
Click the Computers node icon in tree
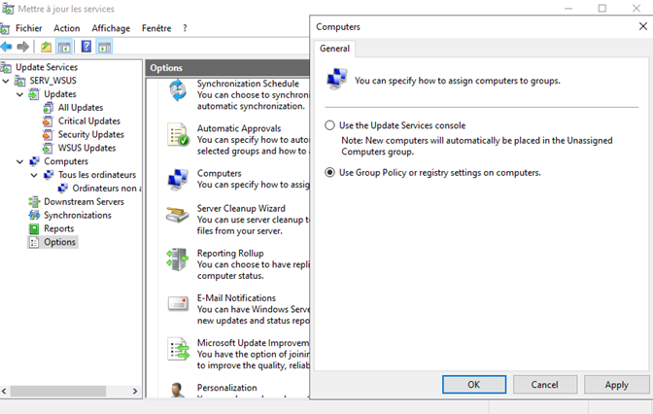pyautogui.click(x=34, y=161)
